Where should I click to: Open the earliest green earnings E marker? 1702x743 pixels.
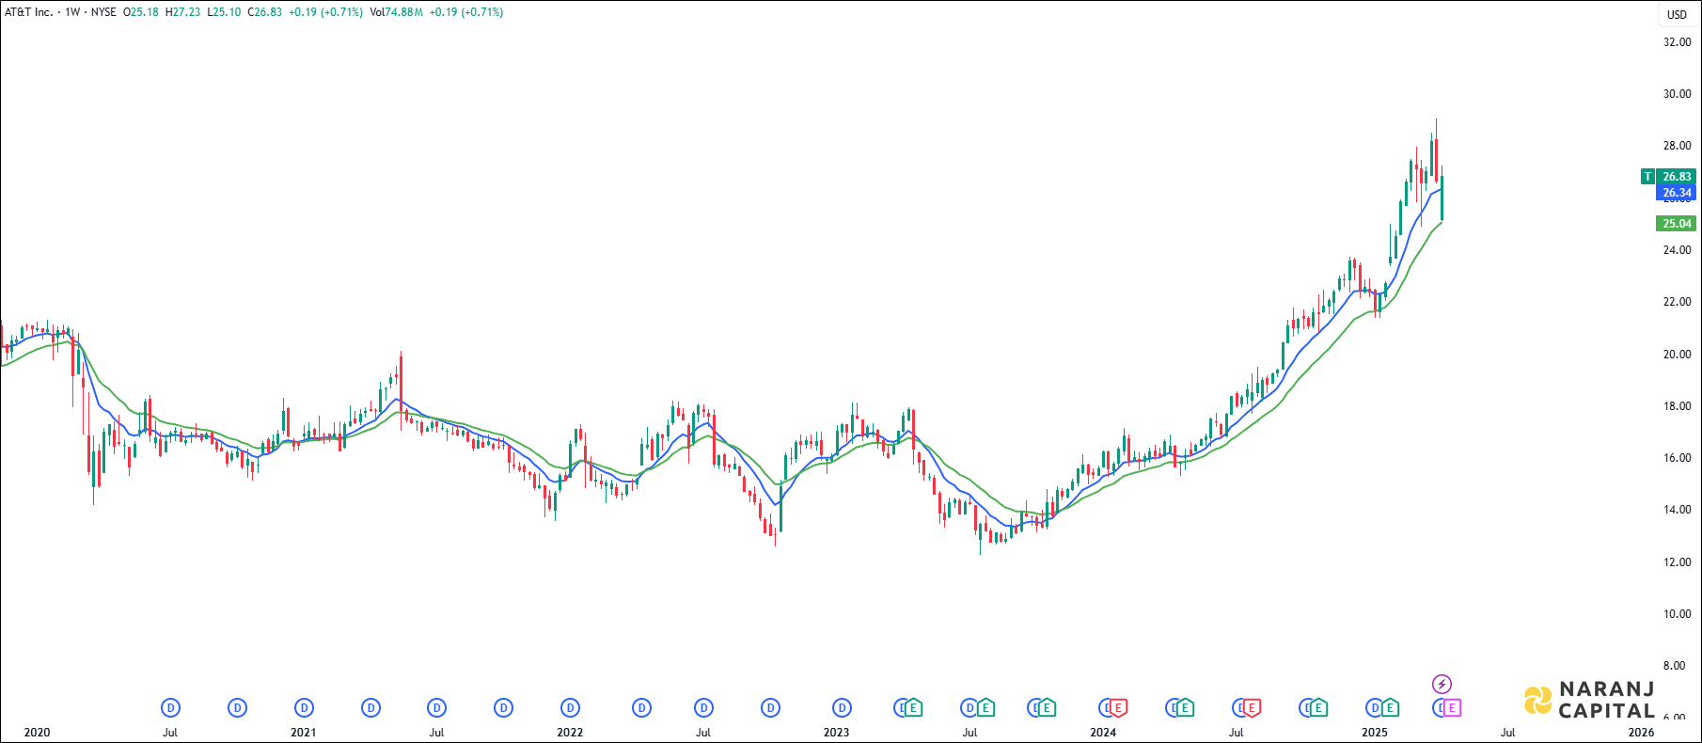[913, 707]
